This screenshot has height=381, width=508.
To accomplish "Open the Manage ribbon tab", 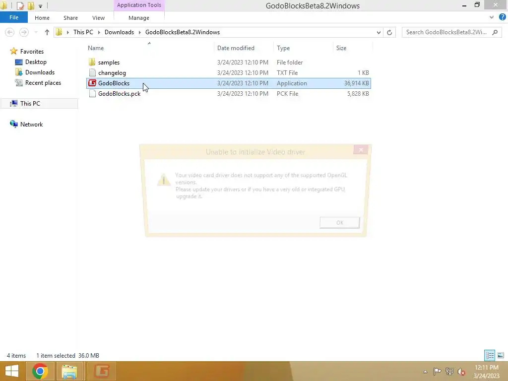I will (139, 18).
